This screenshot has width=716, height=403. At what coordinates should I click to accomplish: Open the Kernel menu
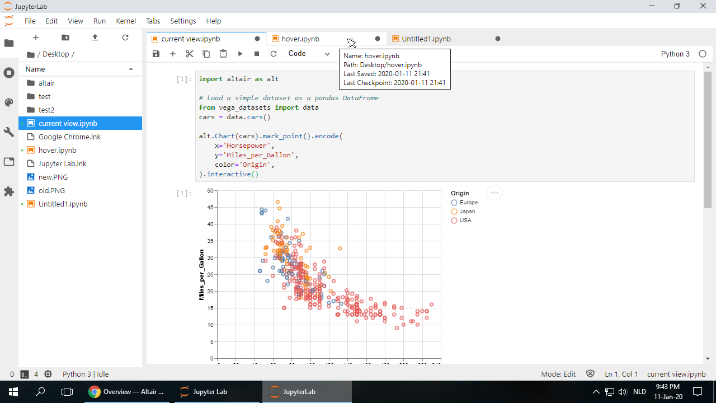click(126, 21)
